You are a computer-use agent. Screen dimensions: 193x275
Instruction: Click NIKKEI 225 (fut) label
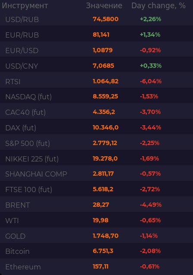32,159
